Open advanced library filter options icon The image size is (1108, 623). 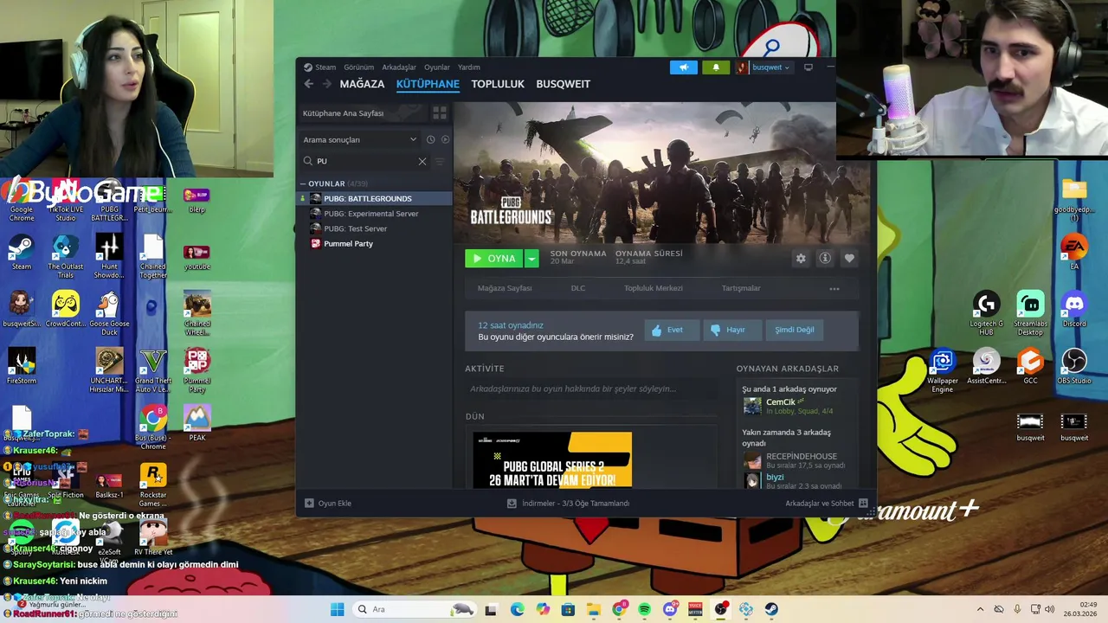pos(440,161)
